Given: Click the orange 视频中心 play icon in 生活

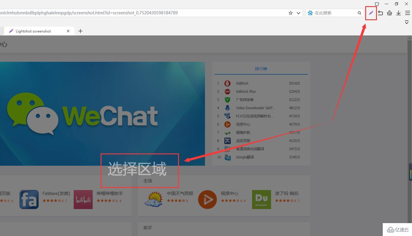Looking at the screenshot, I should pos(207,199).
